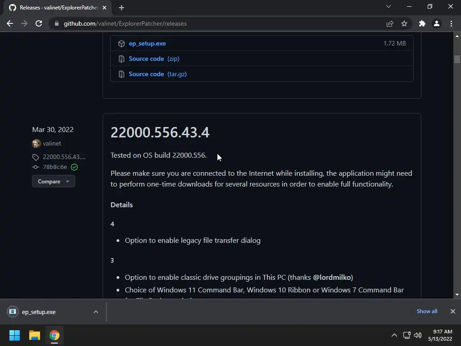This screenshot has width=461, height=346.
Task: Open the tag 22000.556.43... link
Action: point(64,157)
